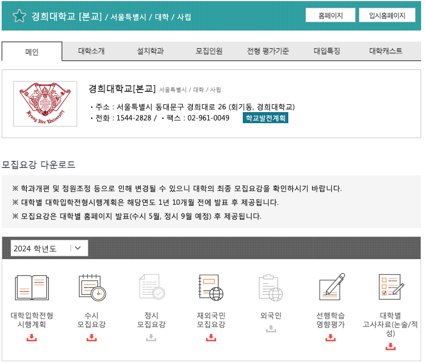Click the 외국인 clipboard globe icon
This screenshot has width=425, height=364.
[x=271, y=287]
